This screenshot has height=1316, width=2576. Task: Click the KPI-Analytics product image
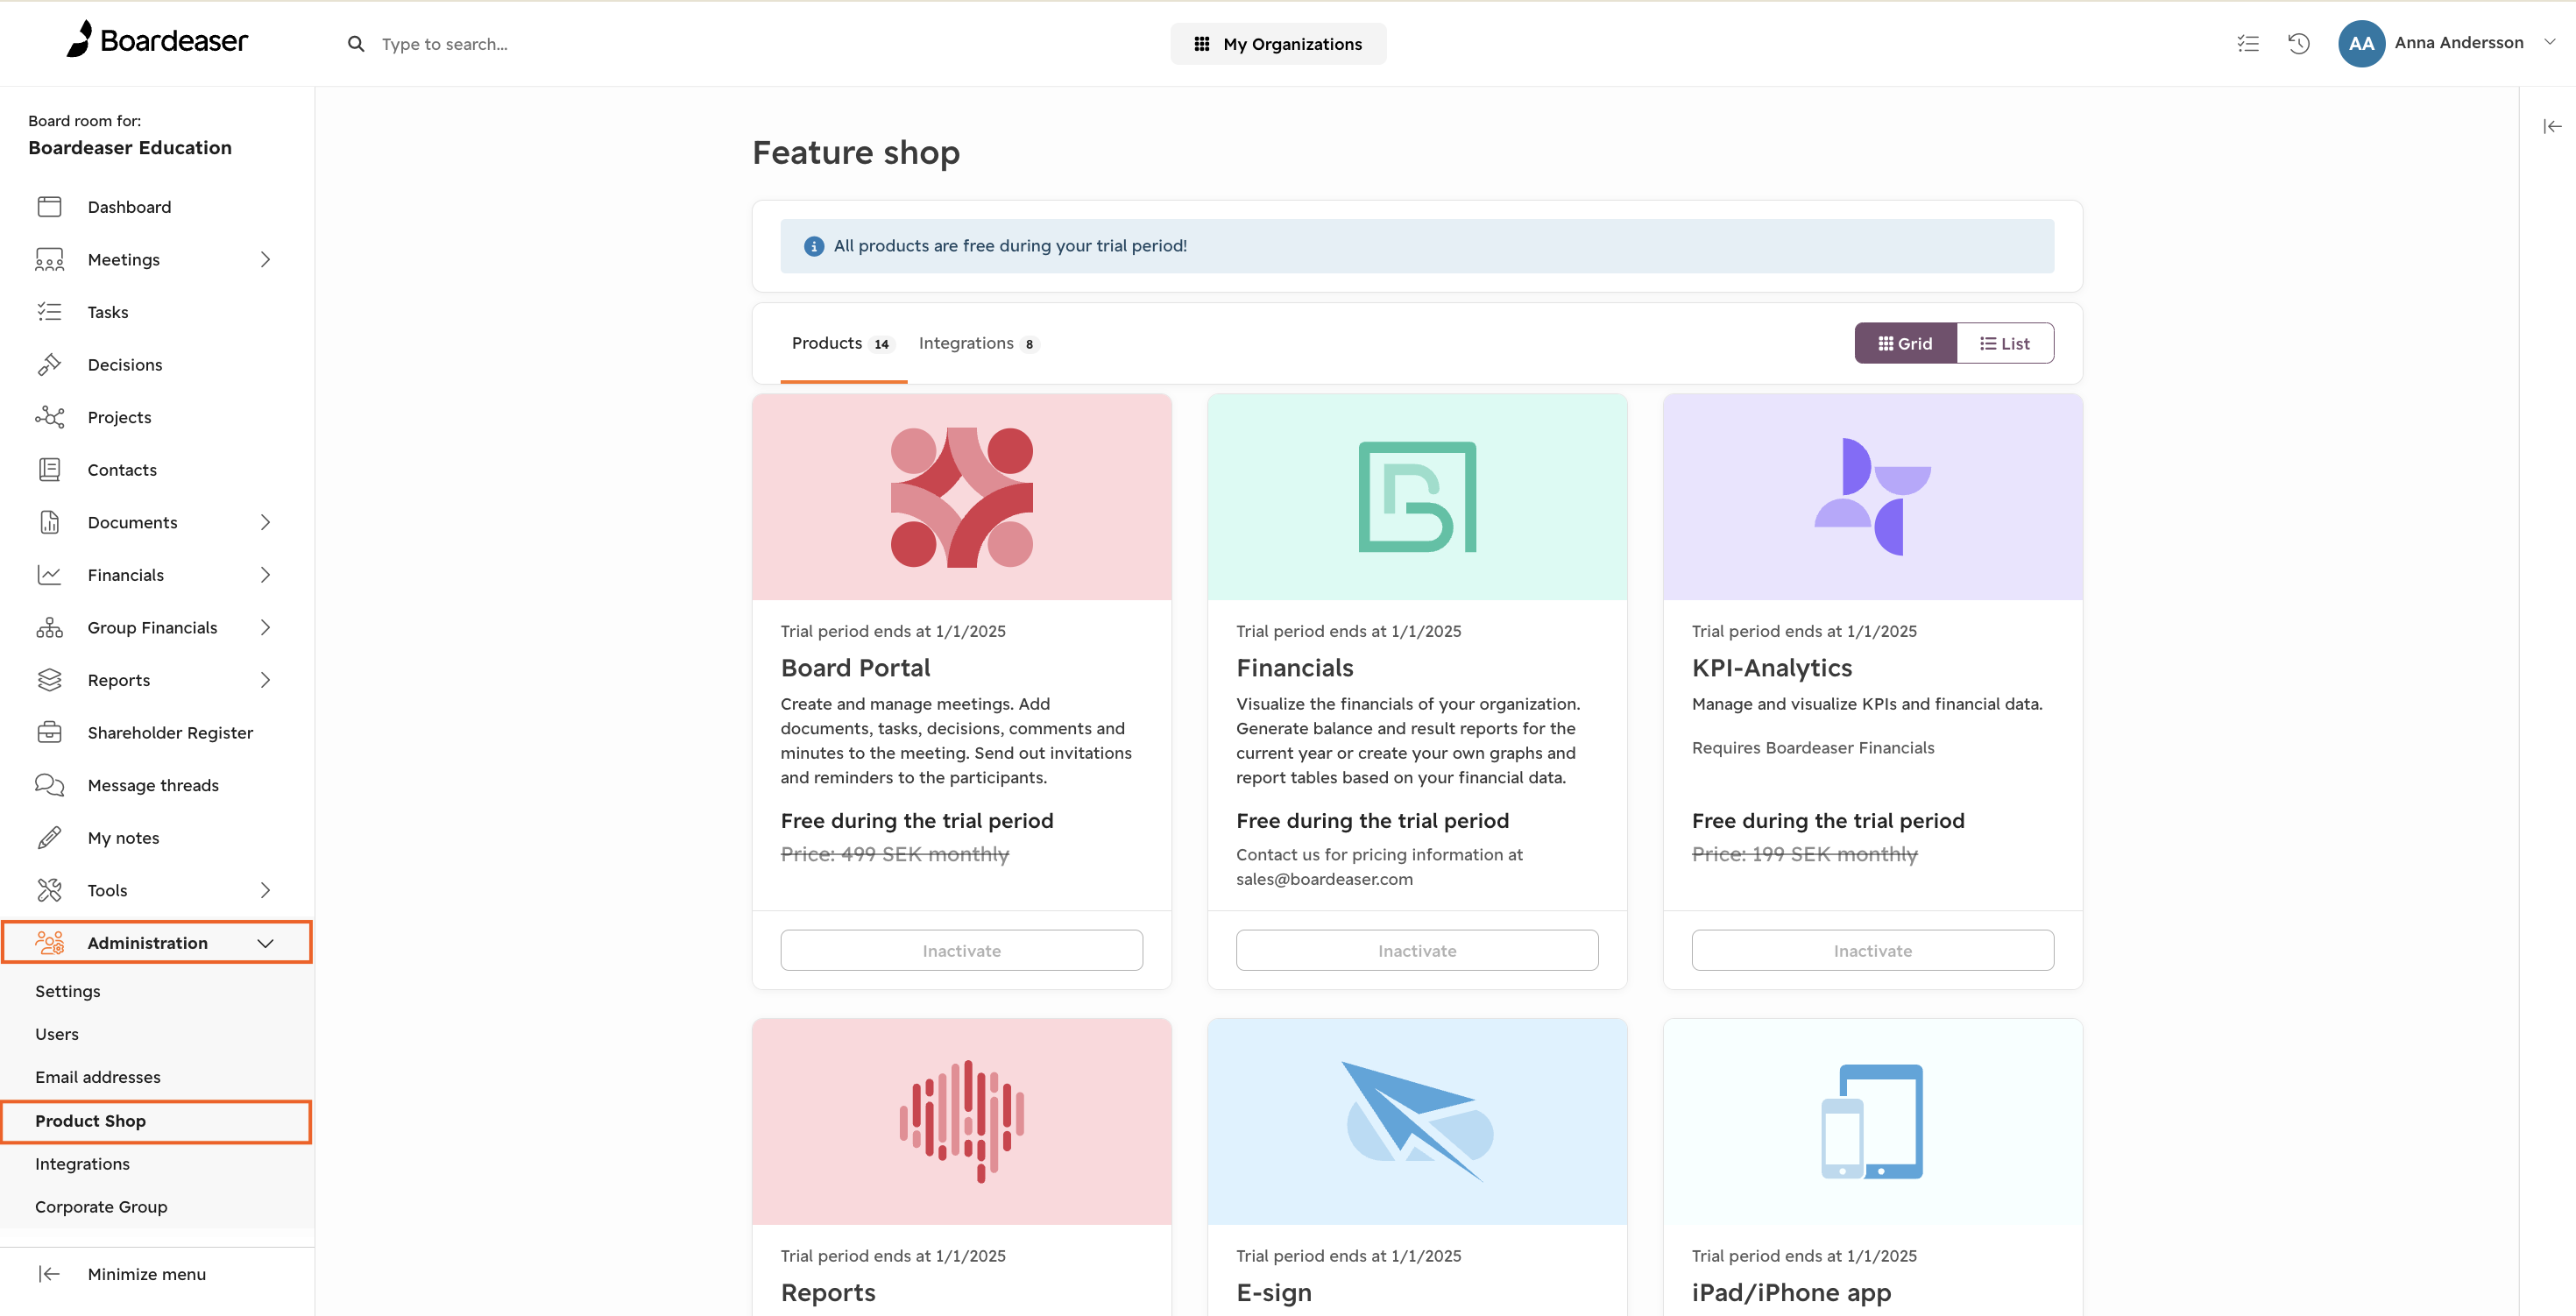[x=1872, y=497]
